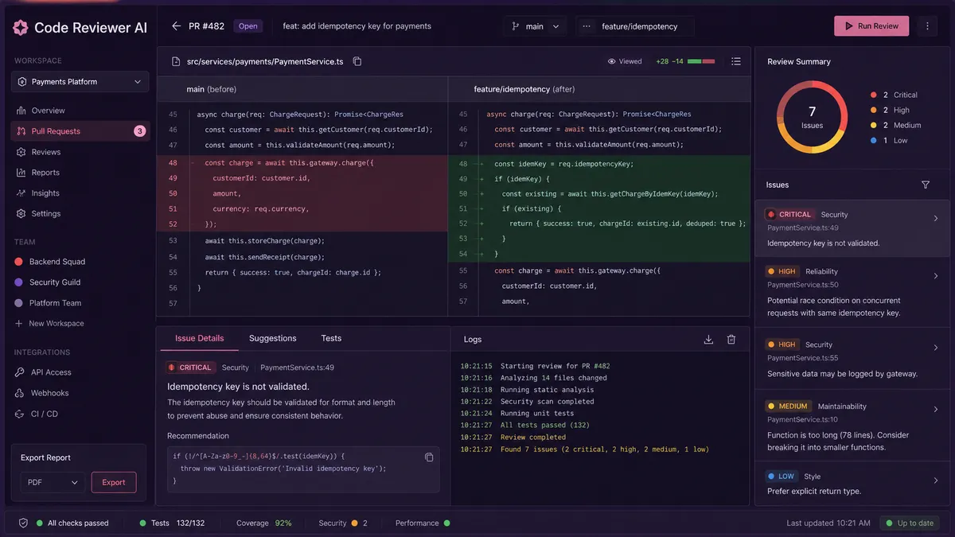
Task: Click the Critical legend color dot
Action: click(874, 95)
